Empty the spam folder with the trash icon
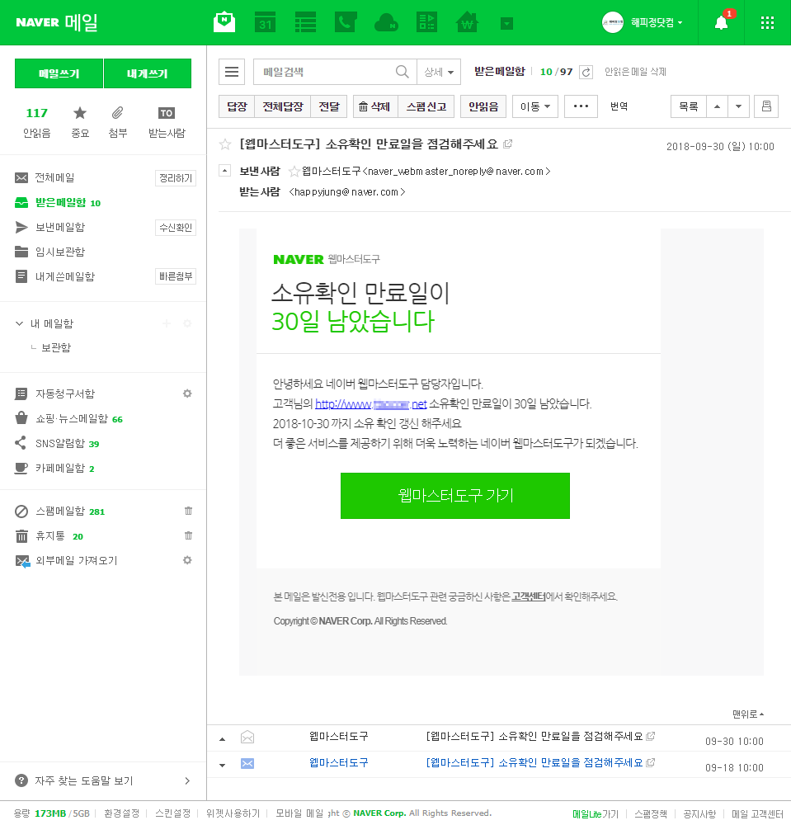This screenshot has height=825, width=791. (x=188, y=511)
